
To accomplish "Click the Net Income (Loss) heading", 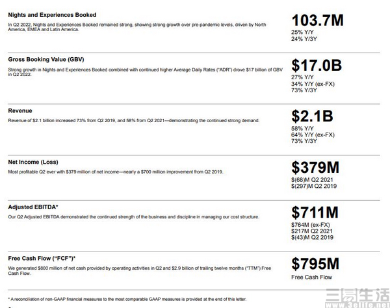I will [x=33, y=162].
